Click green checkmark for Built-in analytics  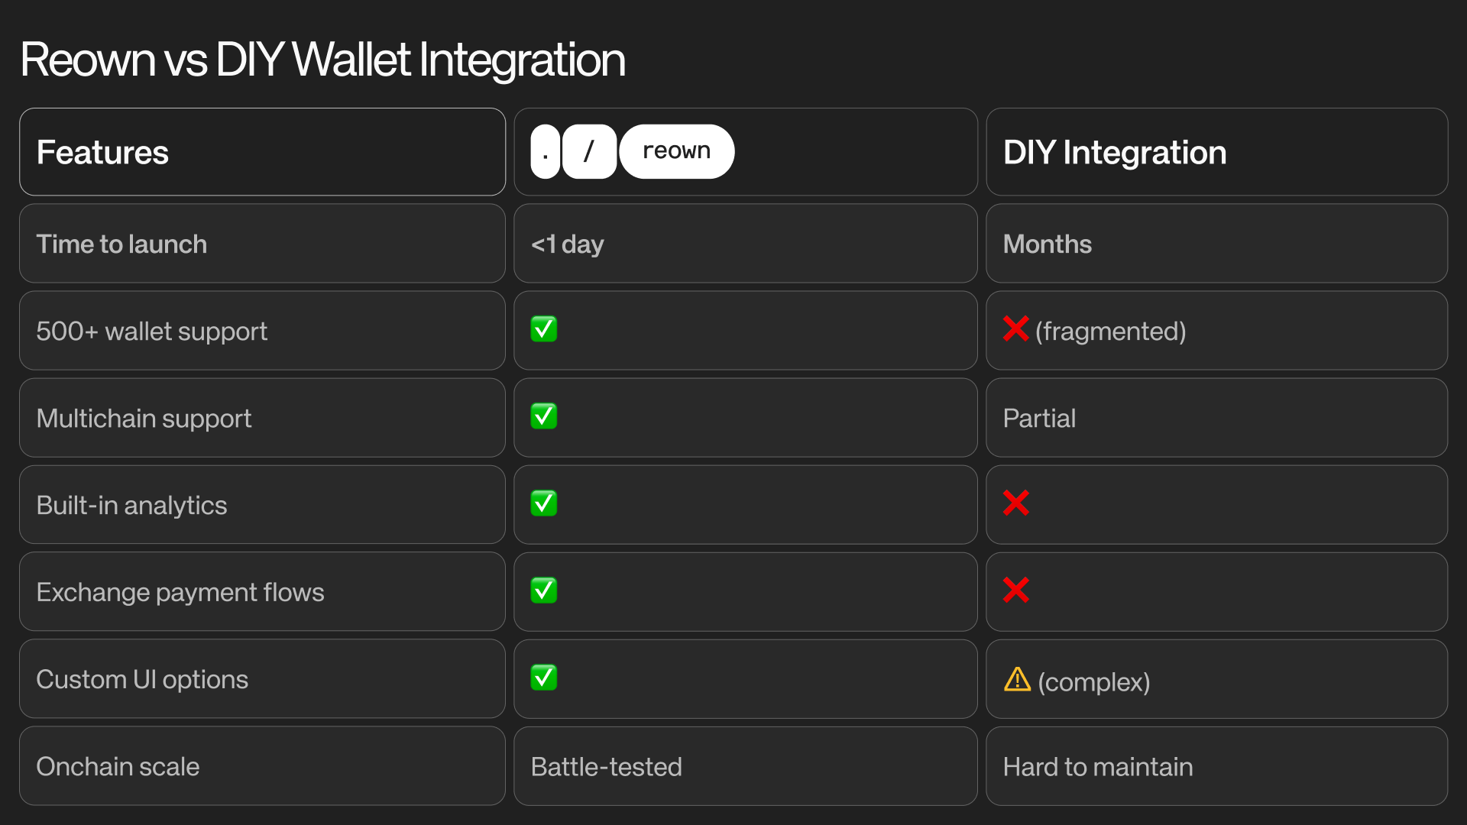pos(544,503)
